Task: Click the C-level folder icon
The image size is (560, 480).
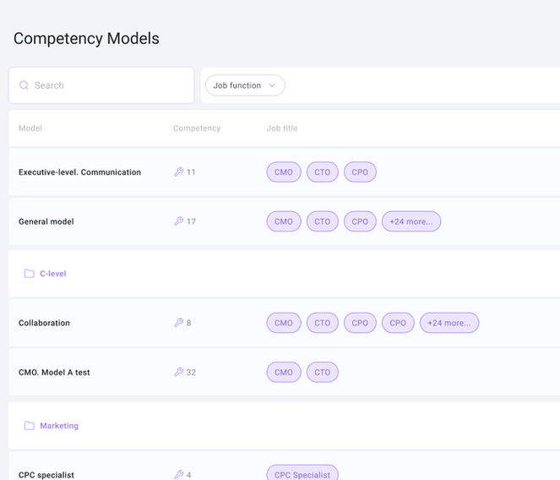Action: (30, 274)
